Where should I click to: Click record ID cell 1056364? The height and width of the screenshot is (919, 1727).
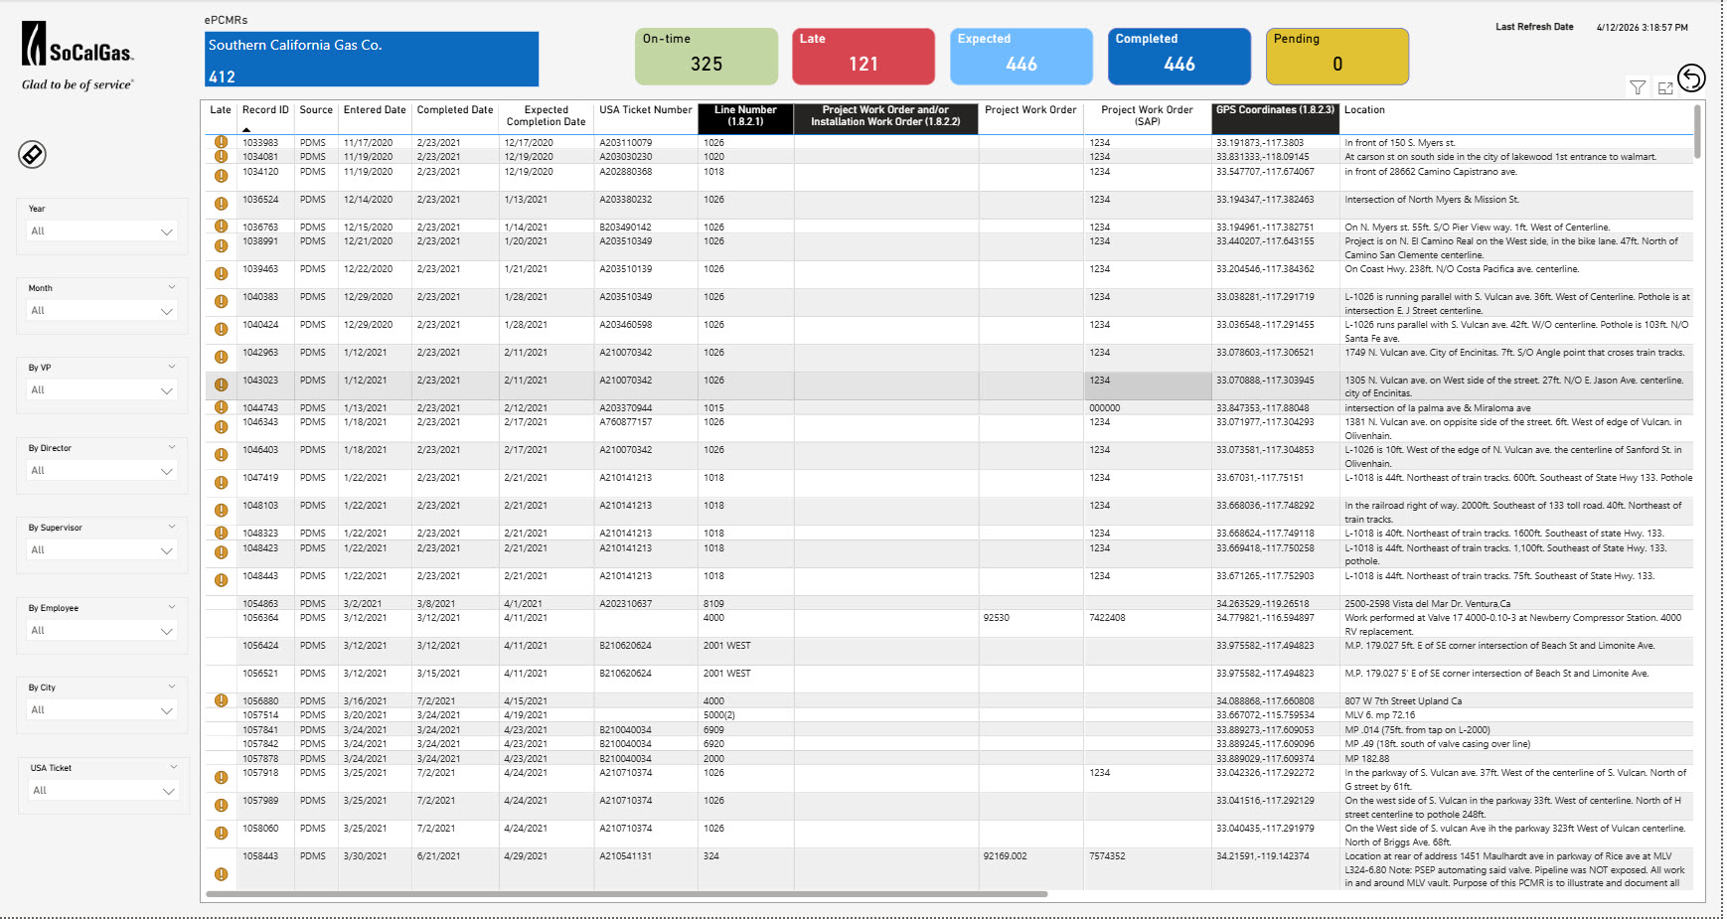[x=260, y=618]
